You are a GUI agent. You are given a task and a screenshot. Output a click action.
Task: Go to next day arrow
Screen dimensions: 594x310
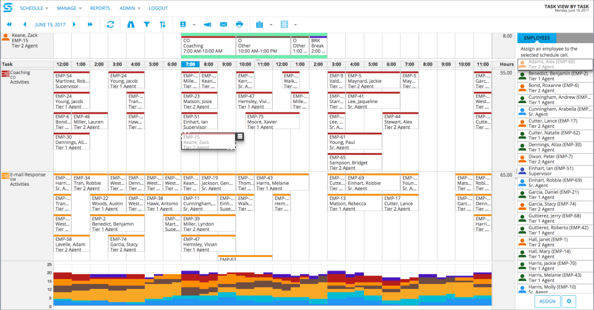[x=74, y=24]
